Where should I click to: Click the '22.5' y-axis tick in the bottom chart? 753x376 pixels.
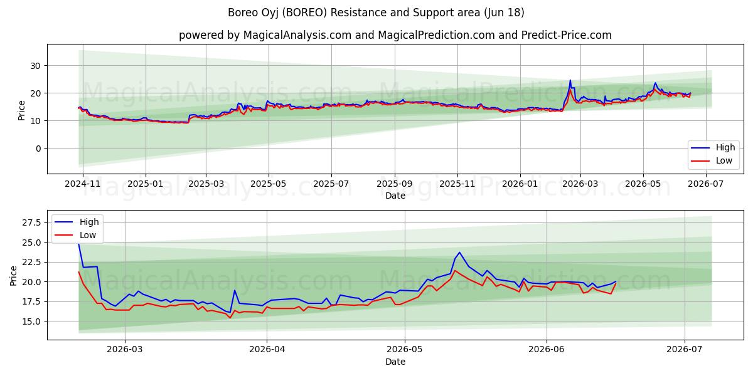point(31,262)
